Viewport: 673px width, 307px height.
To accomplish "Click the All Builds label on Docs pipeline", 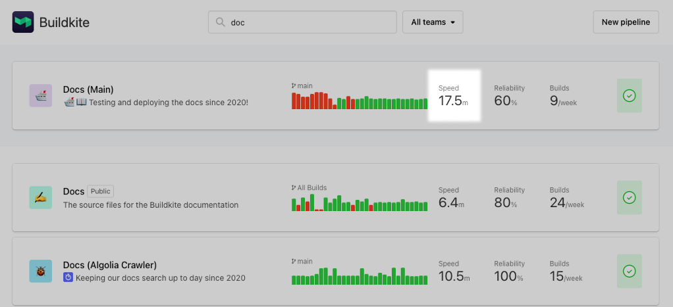I will tap(312, 188).
